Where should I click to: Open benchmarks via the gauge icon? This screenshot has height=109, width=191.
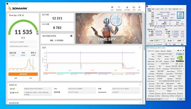pos(119,7)
